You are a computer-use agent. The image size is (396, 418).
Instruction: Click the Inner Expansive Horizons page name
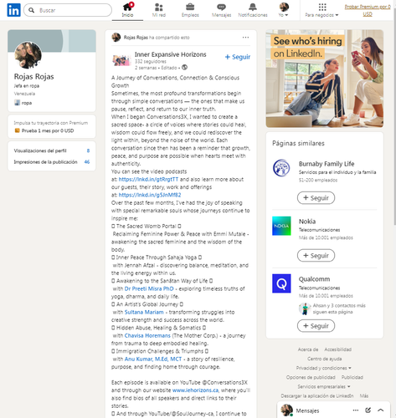pos(171,54)
